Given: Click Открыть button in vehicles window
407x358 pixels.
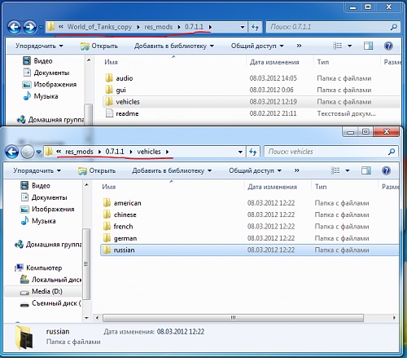Looking at the screenshot, I should 97,170.
